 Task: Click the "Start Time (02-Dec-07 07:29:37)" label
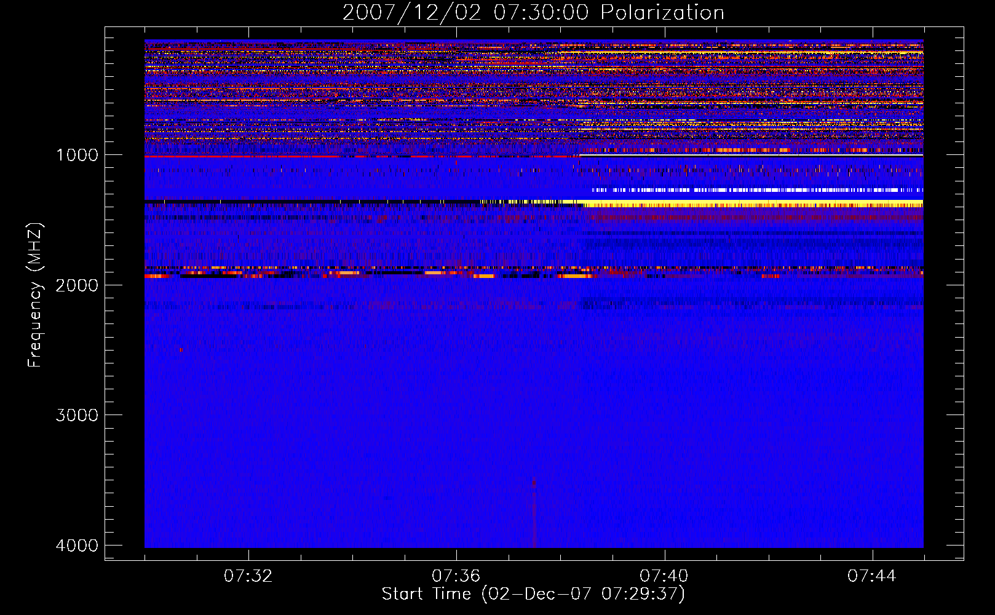pos(533,594)
